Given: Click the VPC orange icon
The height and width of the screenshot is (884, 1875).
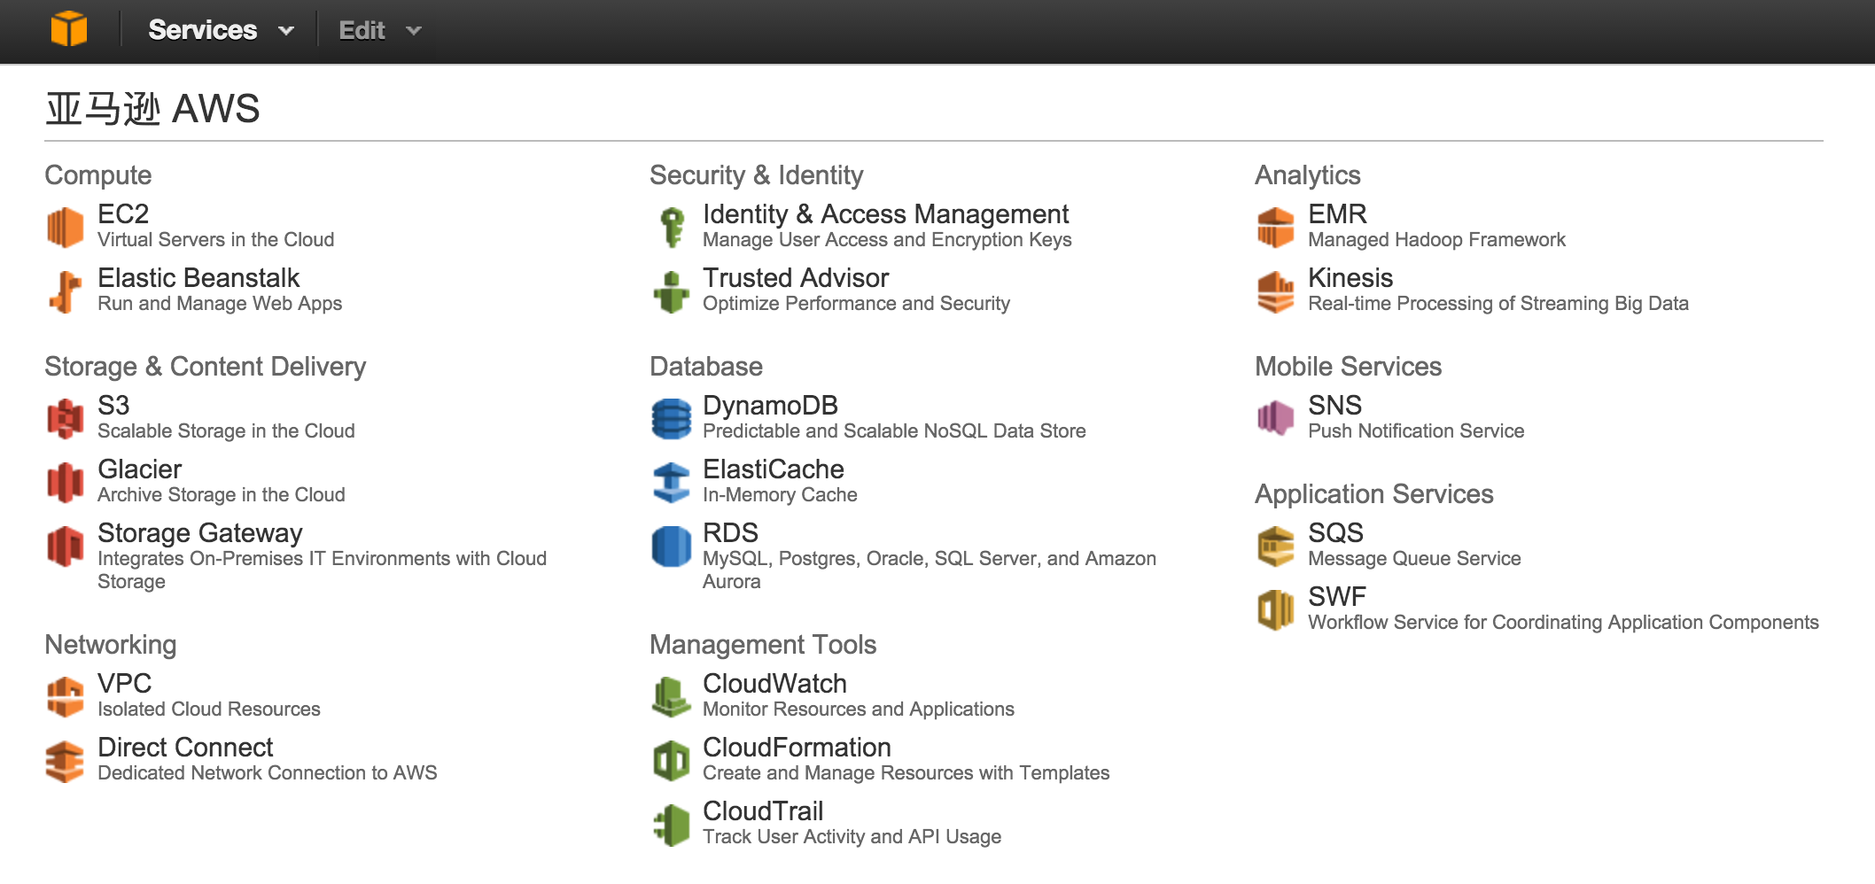Looking at the screenshot, I should [66, 696].
